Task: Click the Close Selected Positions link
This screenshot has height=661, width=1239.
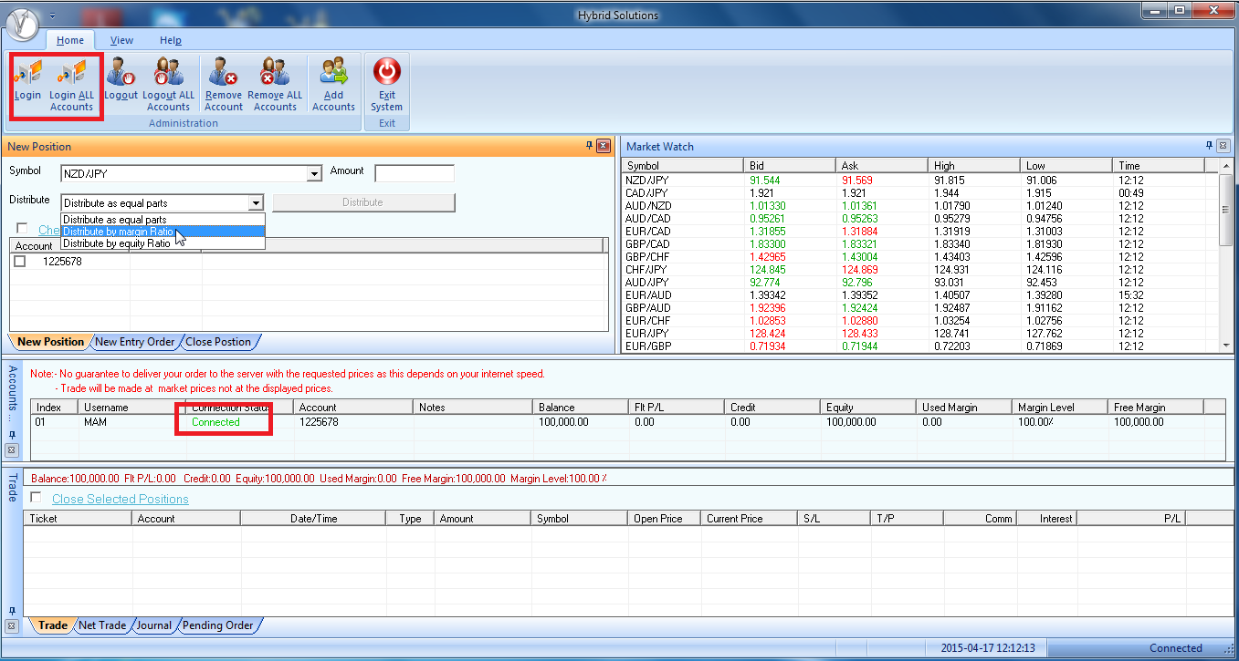Action: coord(121,499)
